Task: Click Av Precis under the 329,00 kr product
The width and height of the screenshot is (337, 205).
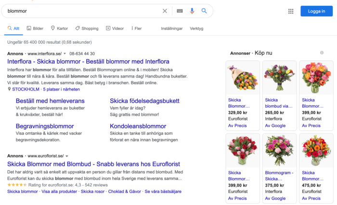Action: 237,126
